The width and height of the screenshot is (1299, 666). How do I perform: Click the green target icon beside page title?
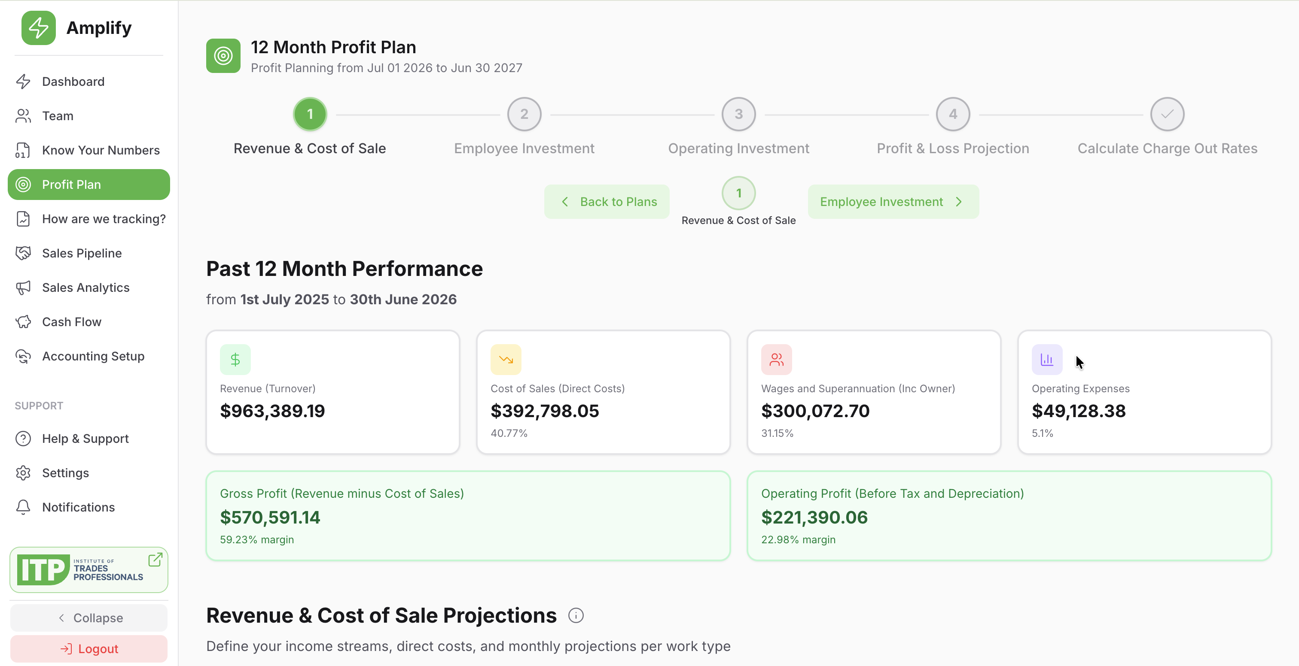point(223,56)
